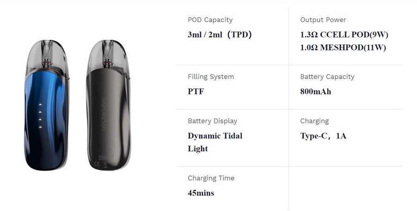Click the clear pod mouthpiece on grey device

point(108,56)
